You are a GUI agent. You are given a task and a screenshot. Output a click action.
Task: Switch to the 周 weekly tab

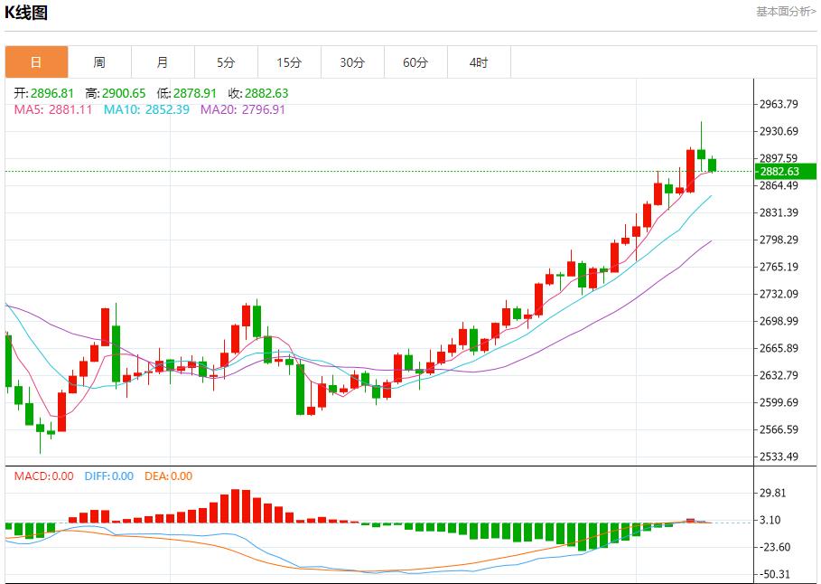click(x=99, y=62)
